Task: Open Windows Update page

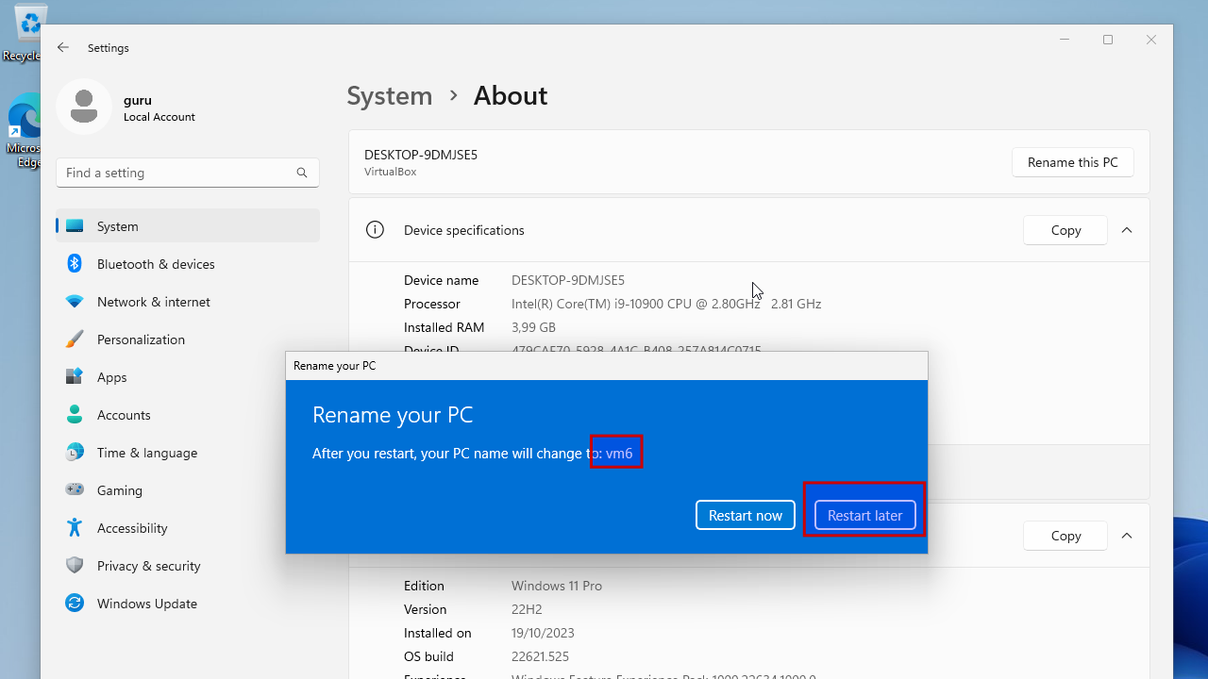Action: click(x=188, y=604)
